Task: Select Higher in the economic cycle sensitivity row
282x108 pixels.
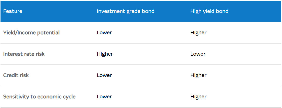Action: [x=198, y=97]
